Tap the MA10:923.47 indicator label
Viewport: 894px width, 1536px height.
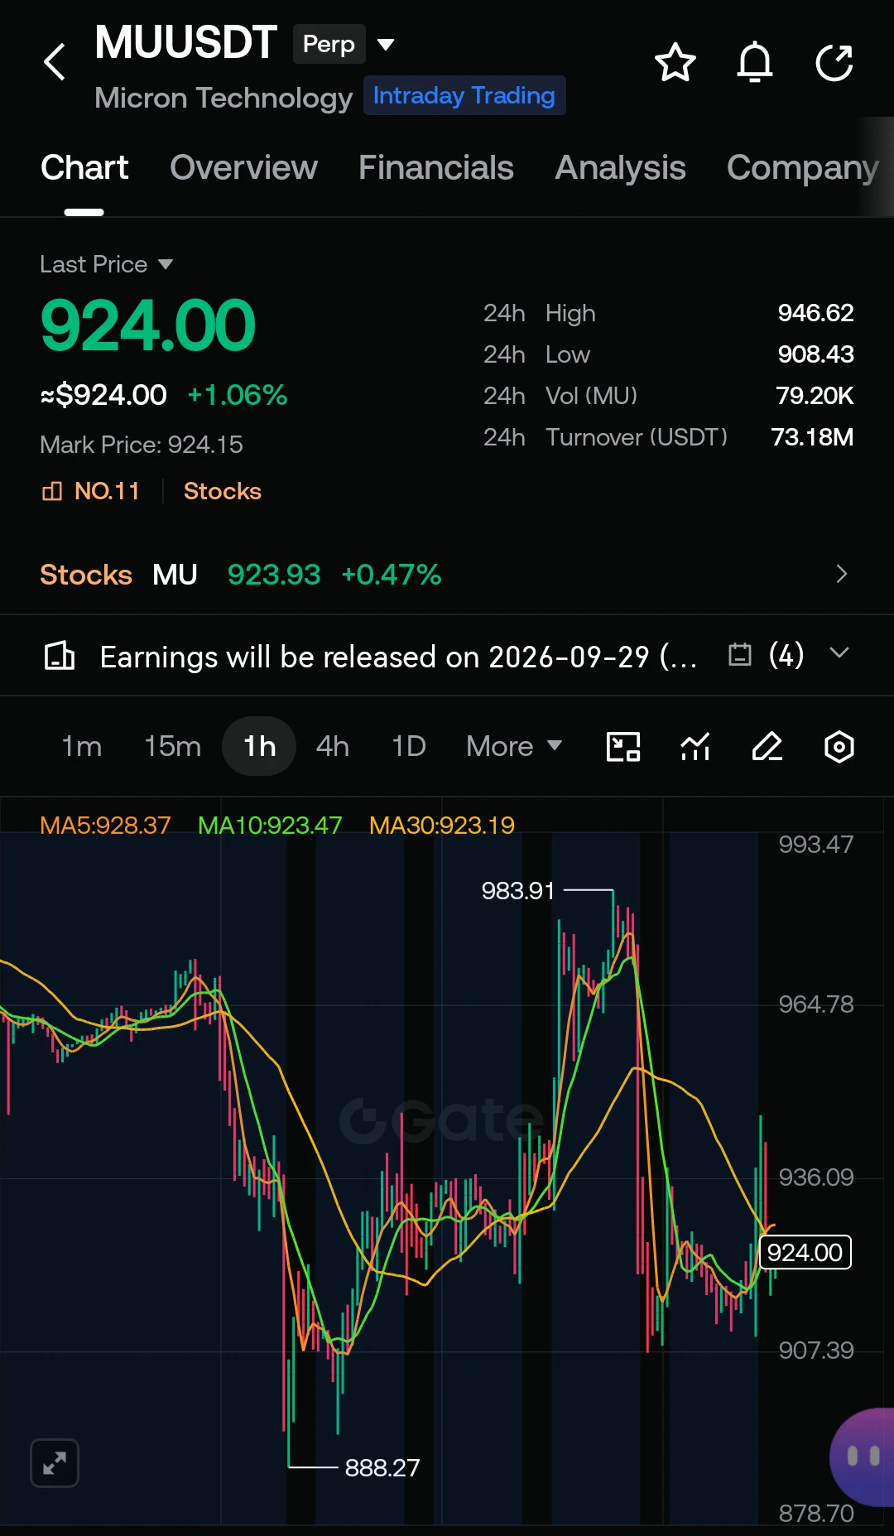270,825
